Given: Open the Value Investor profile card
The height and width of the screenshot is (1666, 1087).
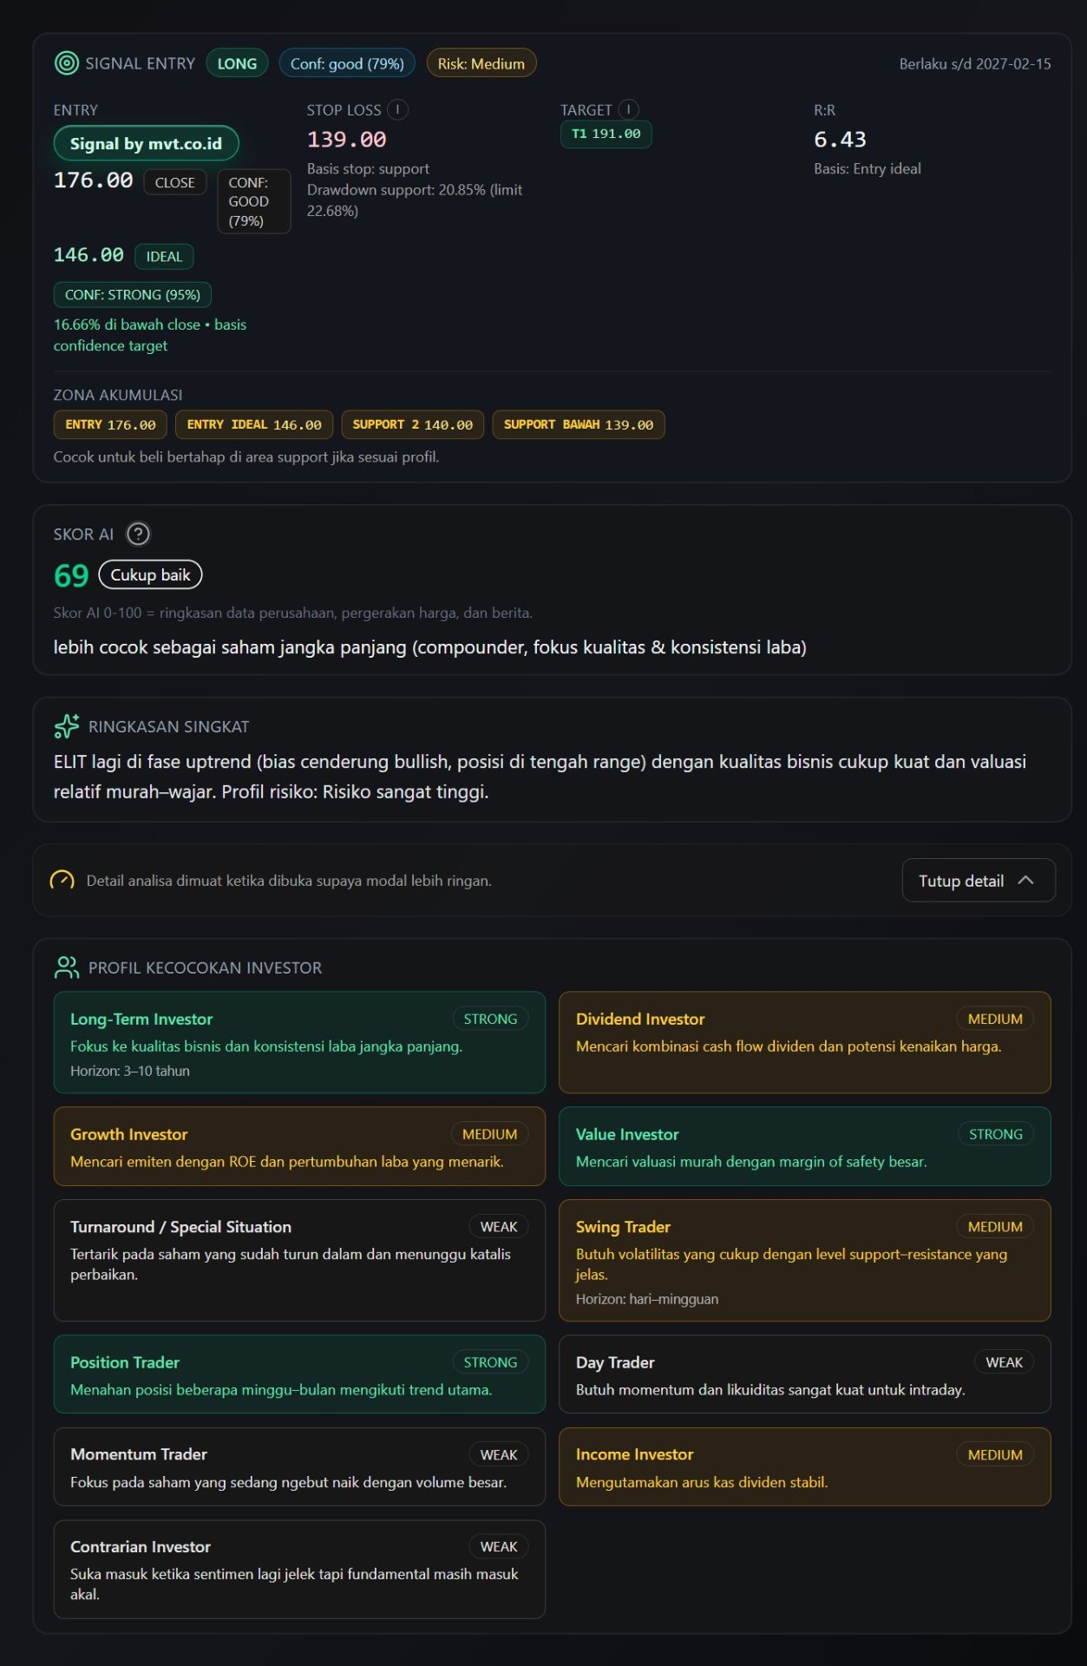Looking at the screenshot, I should (804, 1146).
